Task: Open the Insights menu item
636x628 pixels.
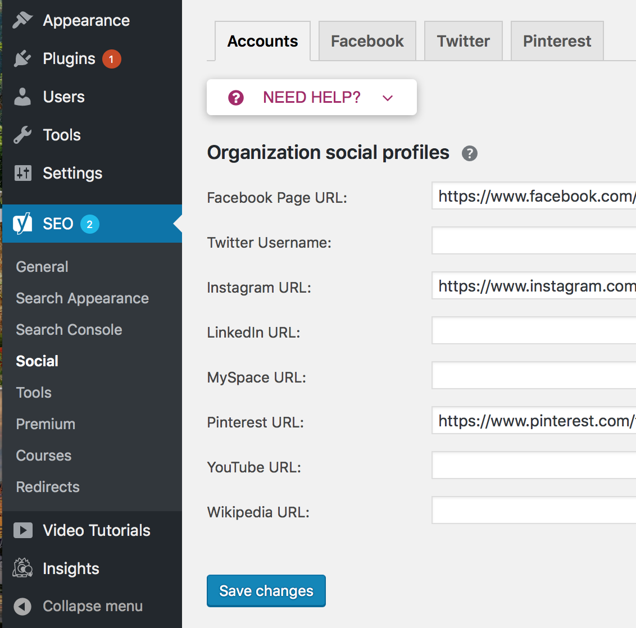Action: [92, 568]
